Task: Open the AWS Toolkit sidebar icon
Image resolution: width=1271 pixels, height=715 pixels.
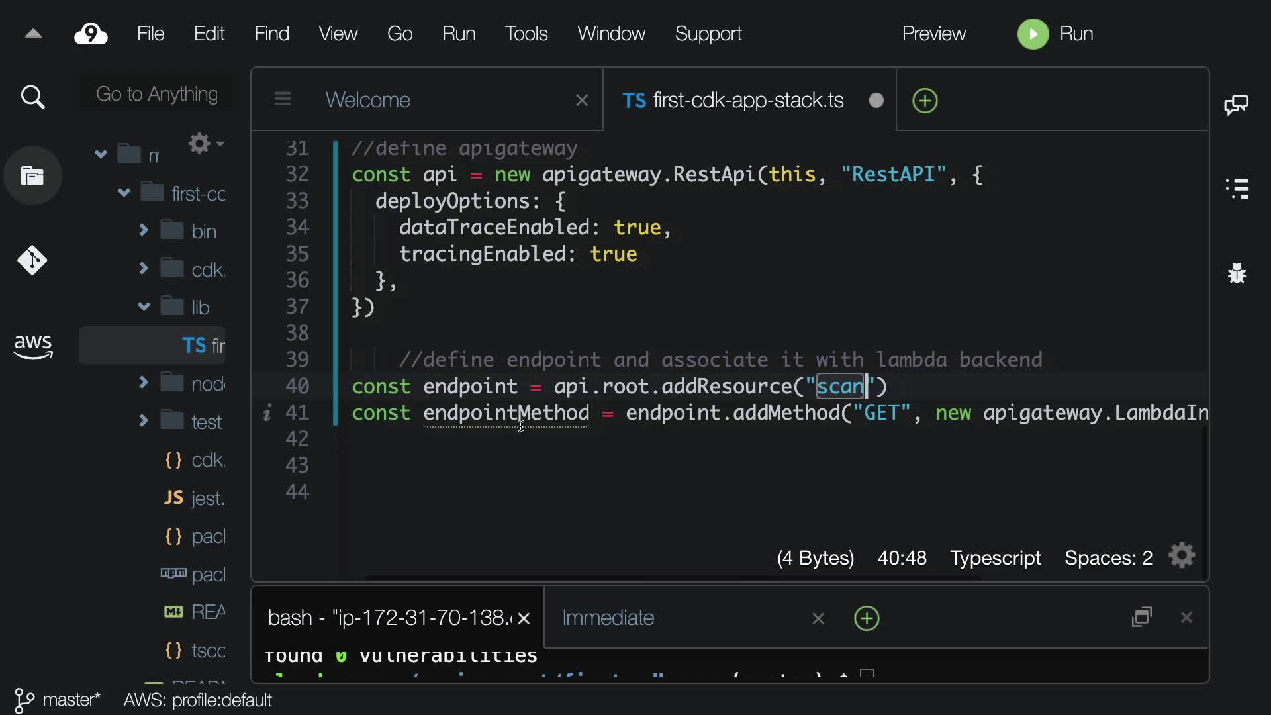Action: click(32, 346)
